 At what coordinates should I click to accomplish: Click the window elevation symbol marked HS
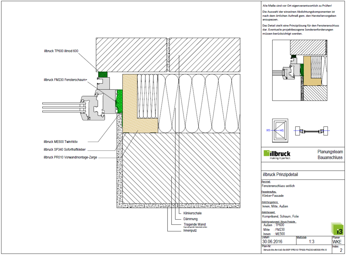(x=279, y=131)
